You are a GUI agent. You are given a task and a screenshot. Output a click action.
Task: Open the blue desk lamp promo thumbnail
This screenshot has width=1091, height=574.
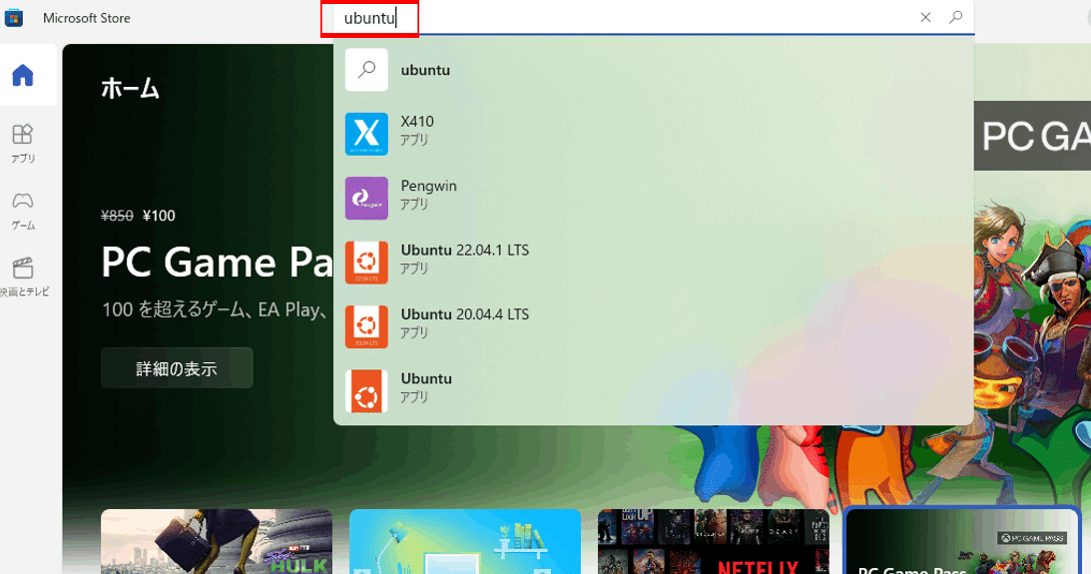pyautogui.click(x=465, y=541)
